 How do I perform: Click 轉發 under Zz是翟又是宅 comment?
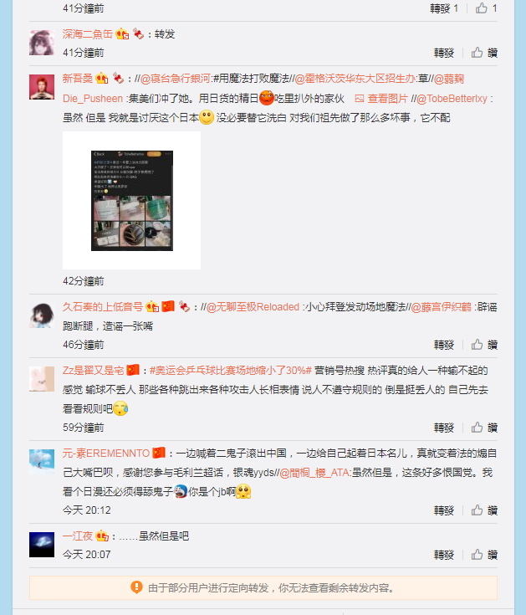(444, 428)
